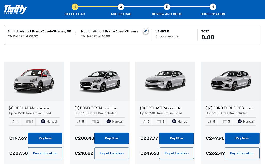The height and width of the screenshot is (165, 265).
Task: Click the yellow progress line between steps
Action: [98, 7]
